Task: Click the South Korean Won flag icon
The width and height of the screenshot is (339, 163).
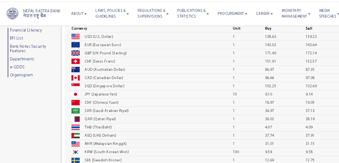Action: (x=75, y=152)
